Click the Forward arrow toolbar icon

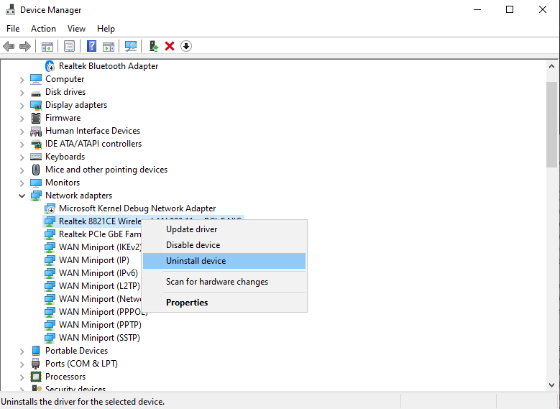(25, 46)
